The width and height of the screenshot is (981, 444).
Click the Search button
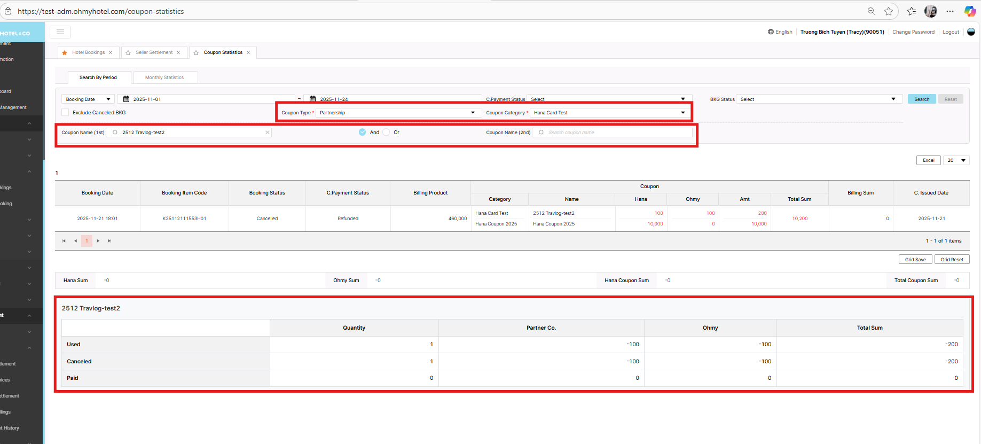point(921,99)
